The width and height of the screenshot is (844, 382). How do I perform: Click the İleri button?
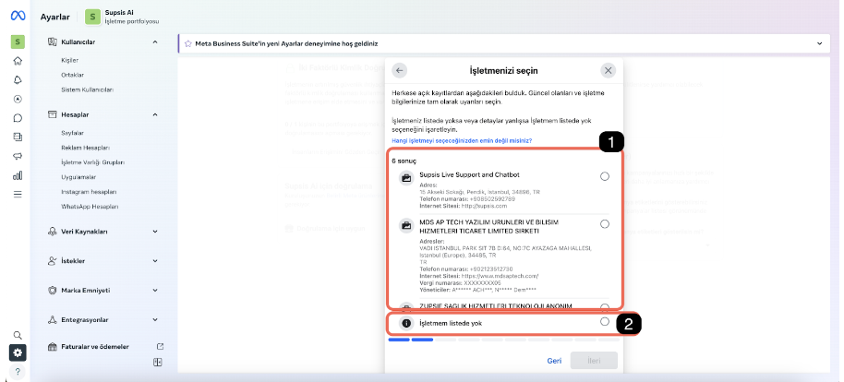click(594, 361)
